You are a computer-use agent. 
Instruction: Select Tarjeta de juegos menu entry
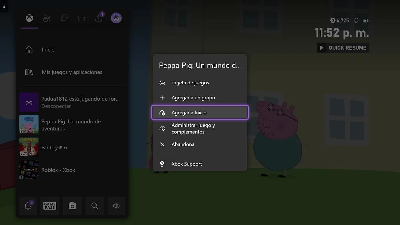pos(200,83)
